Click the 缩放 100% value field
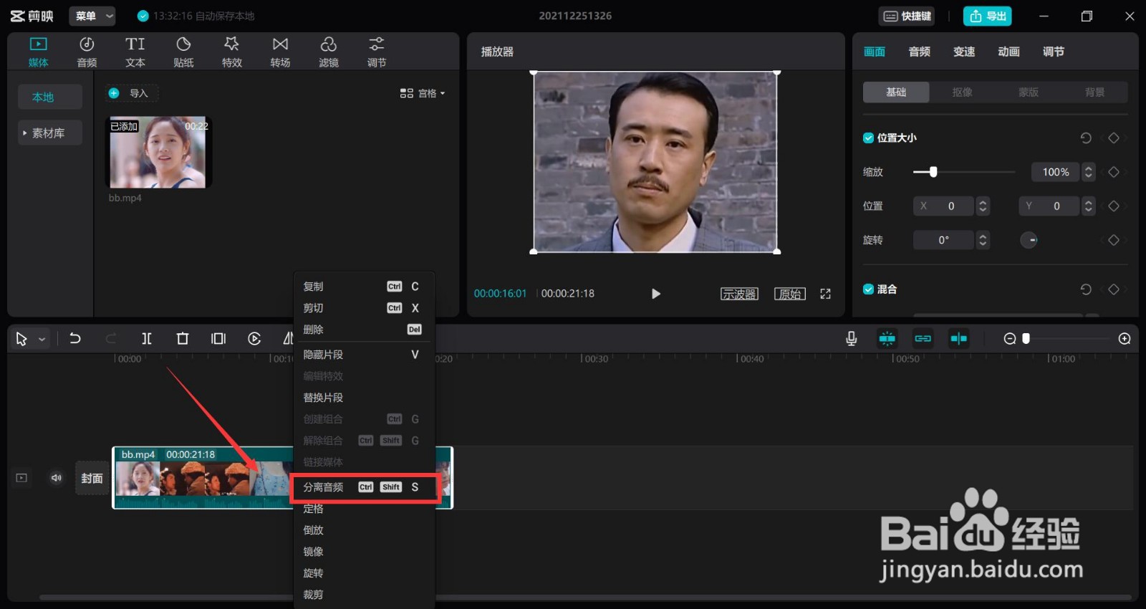This screenshot has width=1146, height=609. point(1055,172)
